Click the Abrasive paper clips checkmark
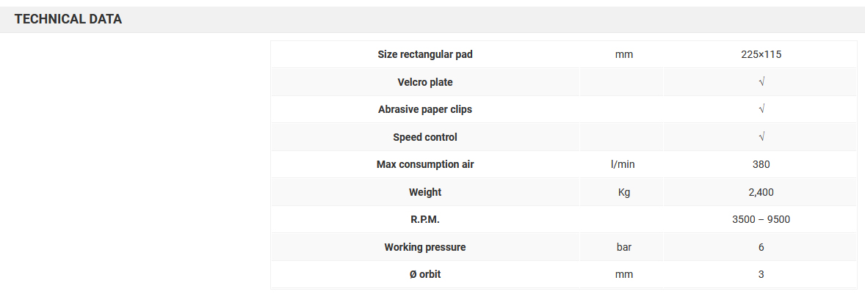 761,109
